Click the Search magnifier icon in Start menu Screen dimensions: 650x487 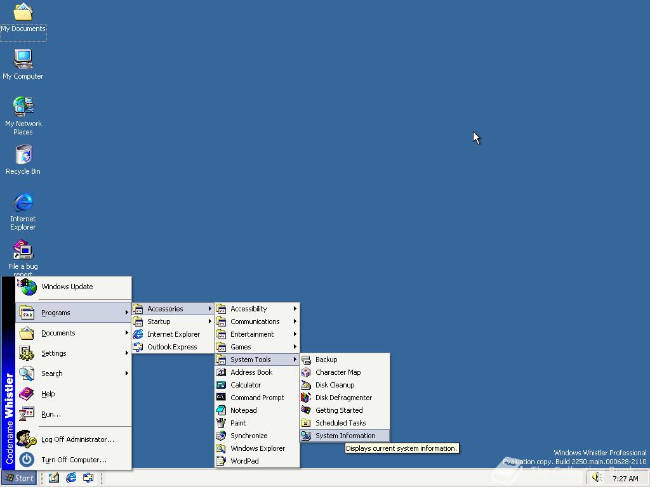coord(27,373)
